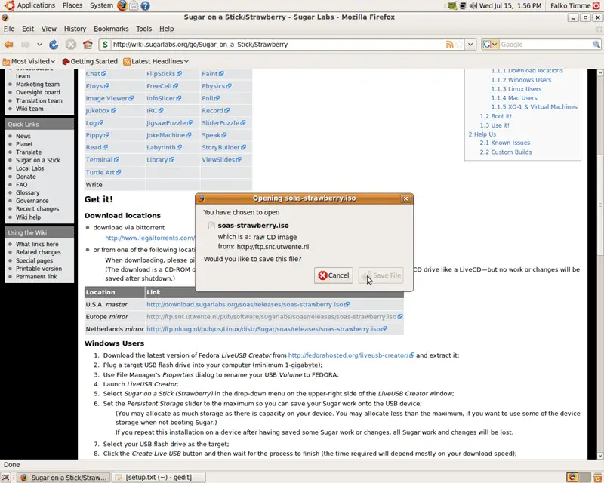Open the View menu

point(49,29)
